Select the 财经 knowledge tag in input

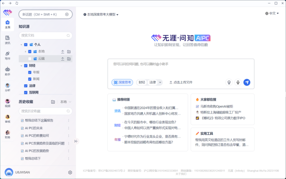142,82
